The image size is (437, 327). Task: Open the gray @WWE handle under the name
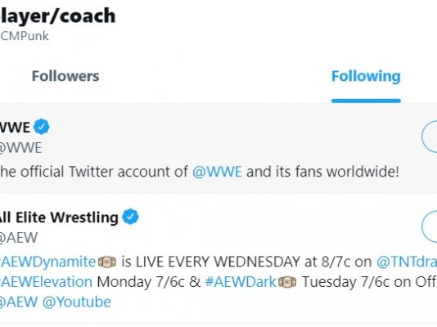(x=20, y=148)
